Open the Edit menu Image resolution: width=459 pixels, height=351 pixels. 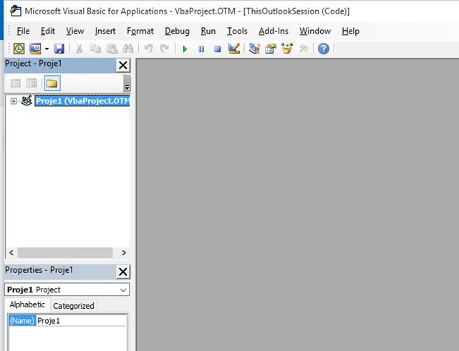tap(48, 31)
